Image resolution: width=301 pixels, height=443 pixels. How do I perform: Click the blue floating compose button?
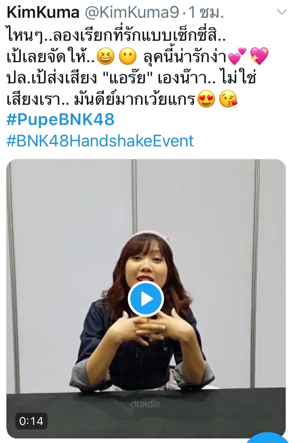click(267, 437)
